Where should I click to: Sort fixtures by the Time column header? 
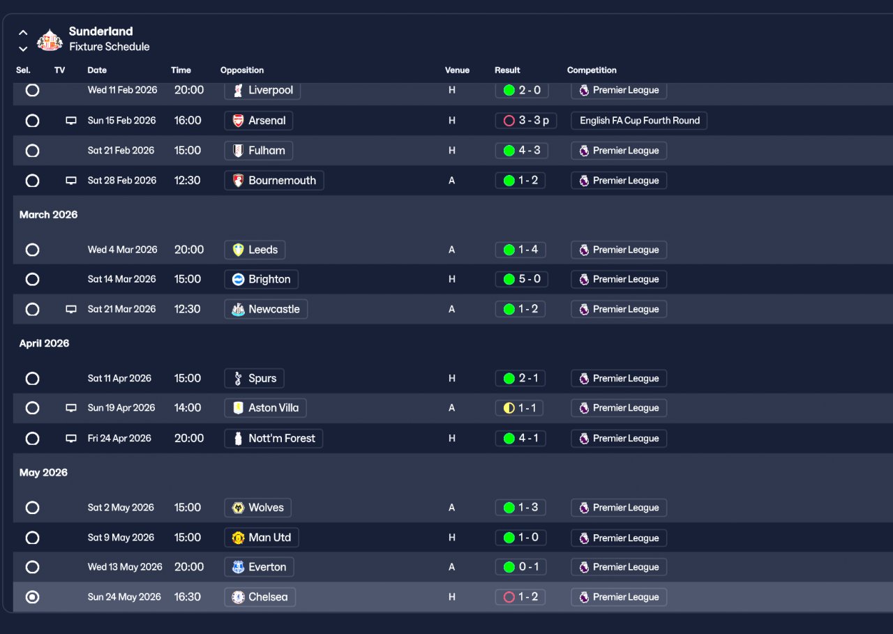(x=181, y=70)
